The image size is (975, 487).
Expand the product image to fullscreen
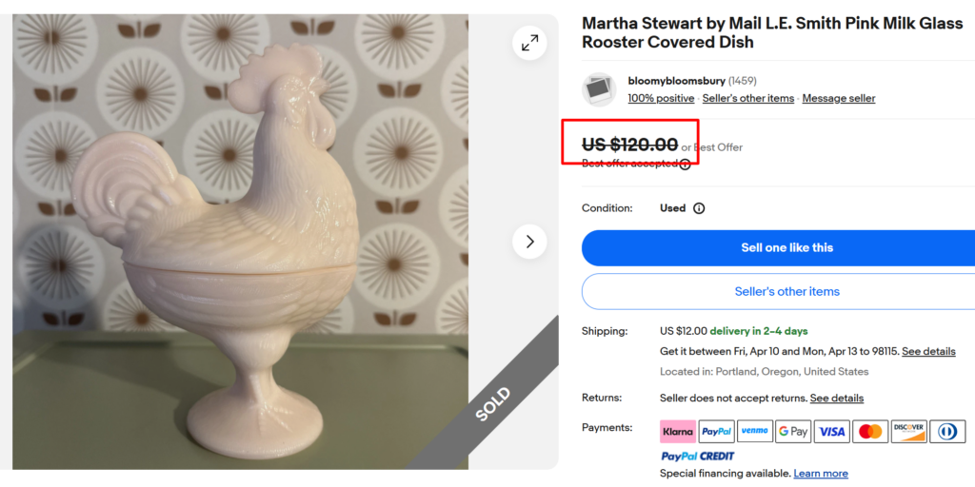[x=529, y=42]
